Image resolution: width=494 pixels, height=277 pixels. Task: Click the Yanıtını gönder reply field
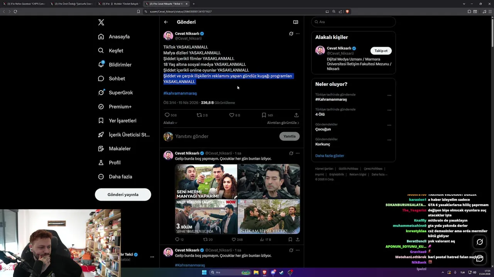pos(226,136)
